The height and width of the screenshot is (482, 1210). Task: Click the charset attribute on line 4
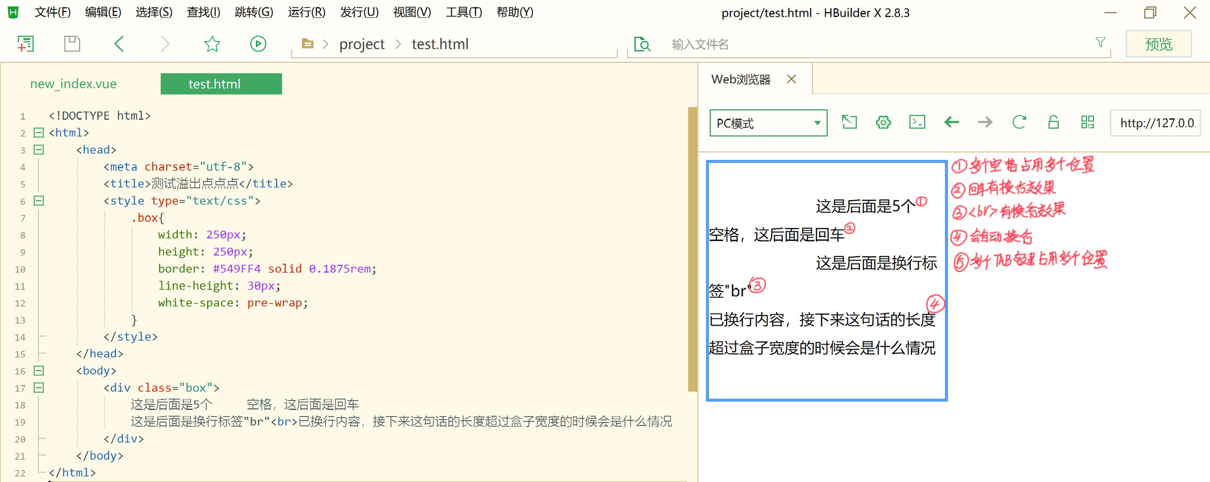(168, 167)
